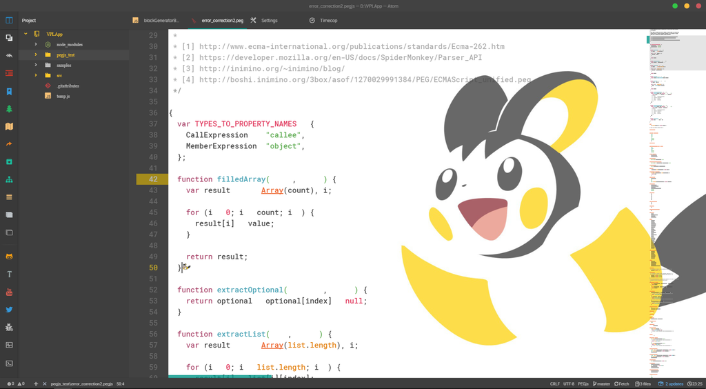Click the image panel icon above terminal
The image size is (706, 389).
9,346
